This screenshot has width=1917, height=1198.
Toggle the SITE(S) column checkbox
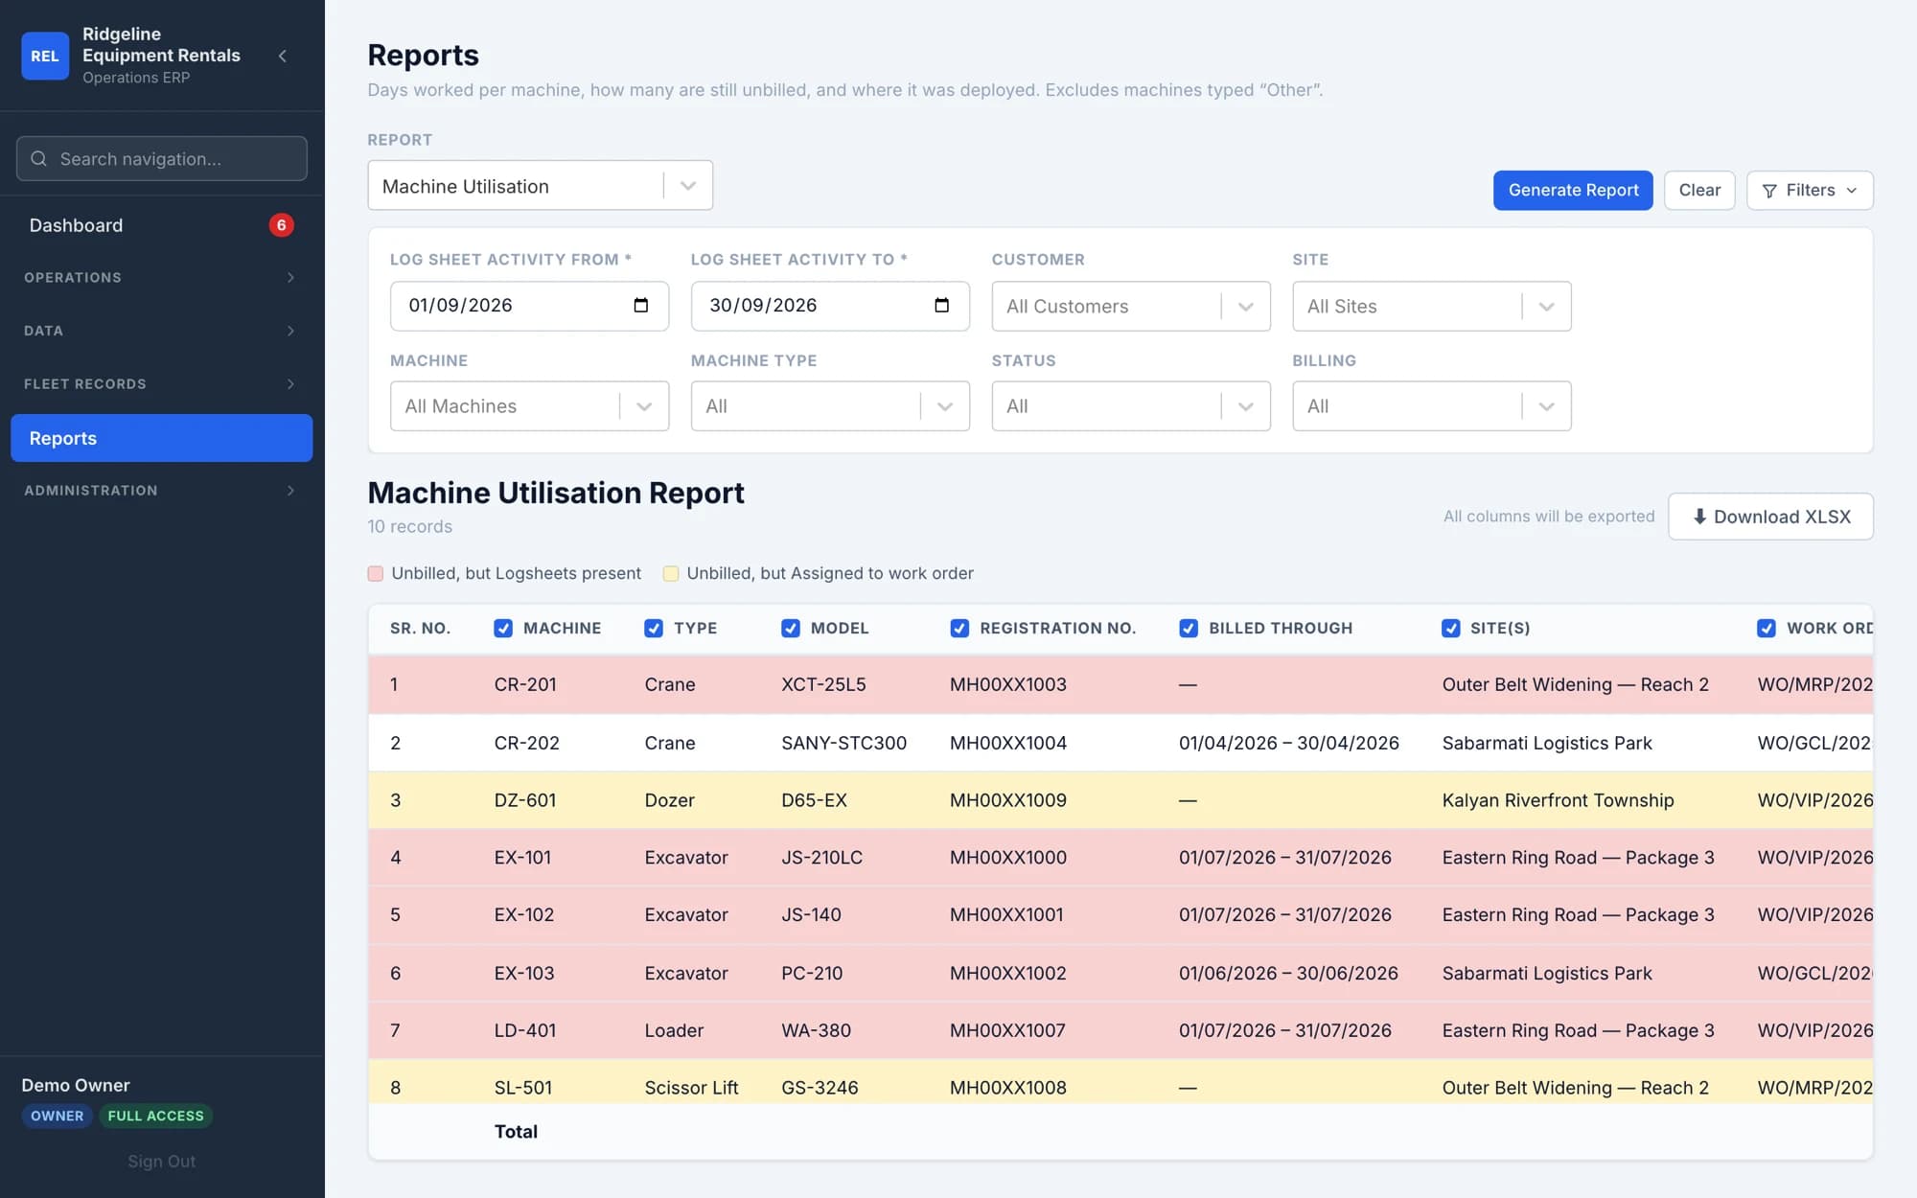point(1451,629)
